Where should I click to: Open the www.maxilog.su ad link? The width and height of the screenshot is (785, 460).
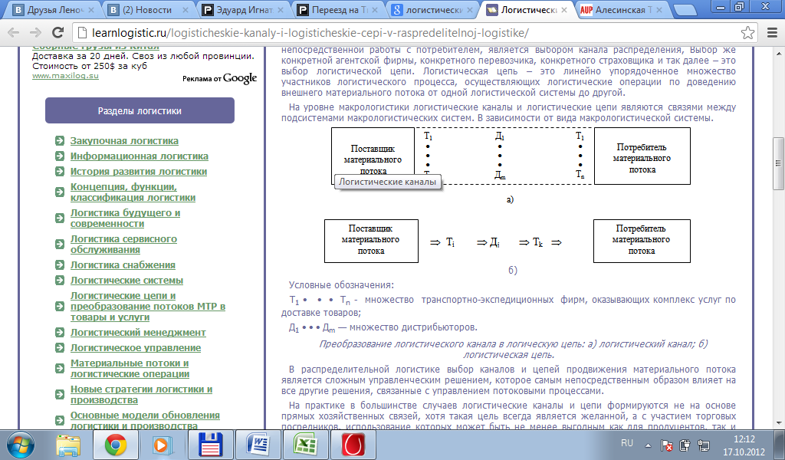(x=65, y=76)
